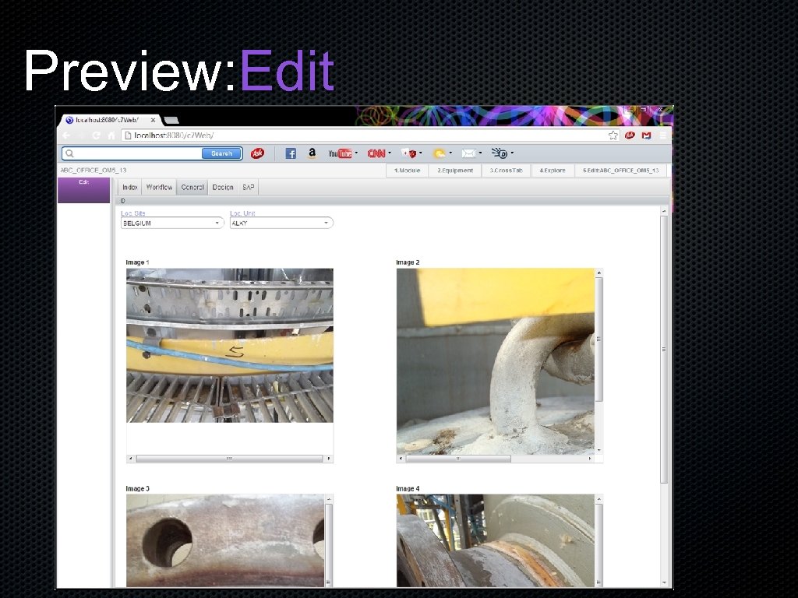Click Image 2 scroll right arrow
This screenshot has height=598, width=798.
pos(590,459)
